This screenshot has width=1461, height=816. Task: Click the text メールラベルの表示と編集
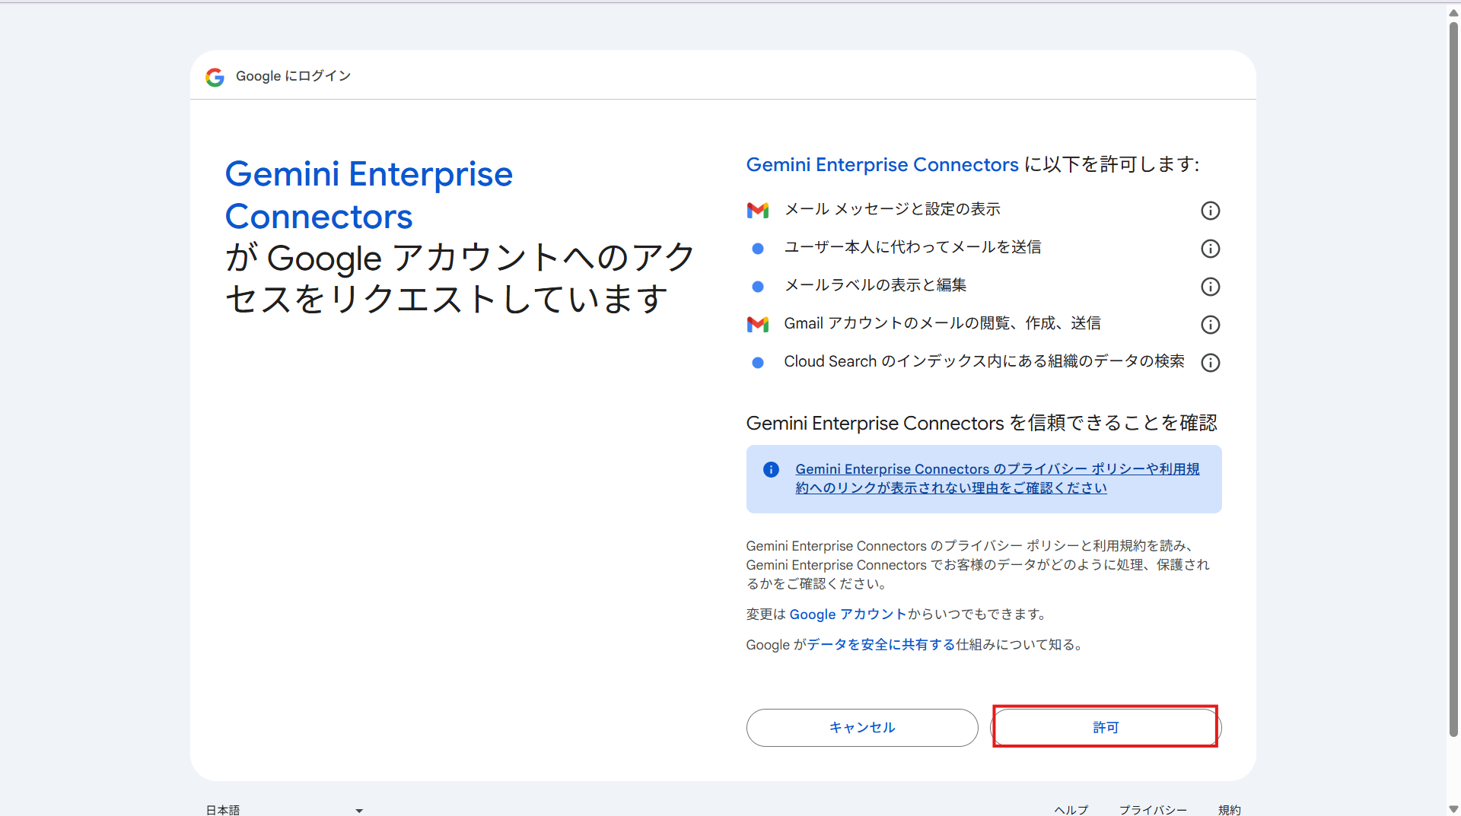click(x=875, y=285)
